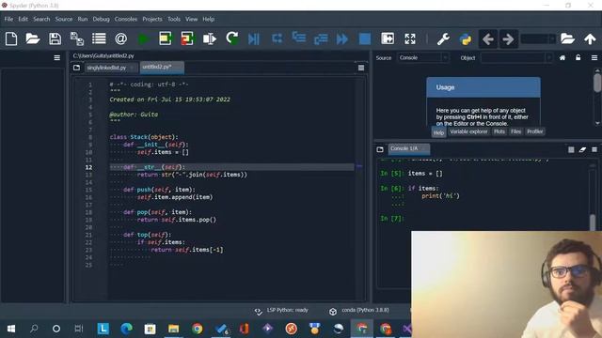
Task: Expand the working directory path dropdown
Action: coord(552,38)
